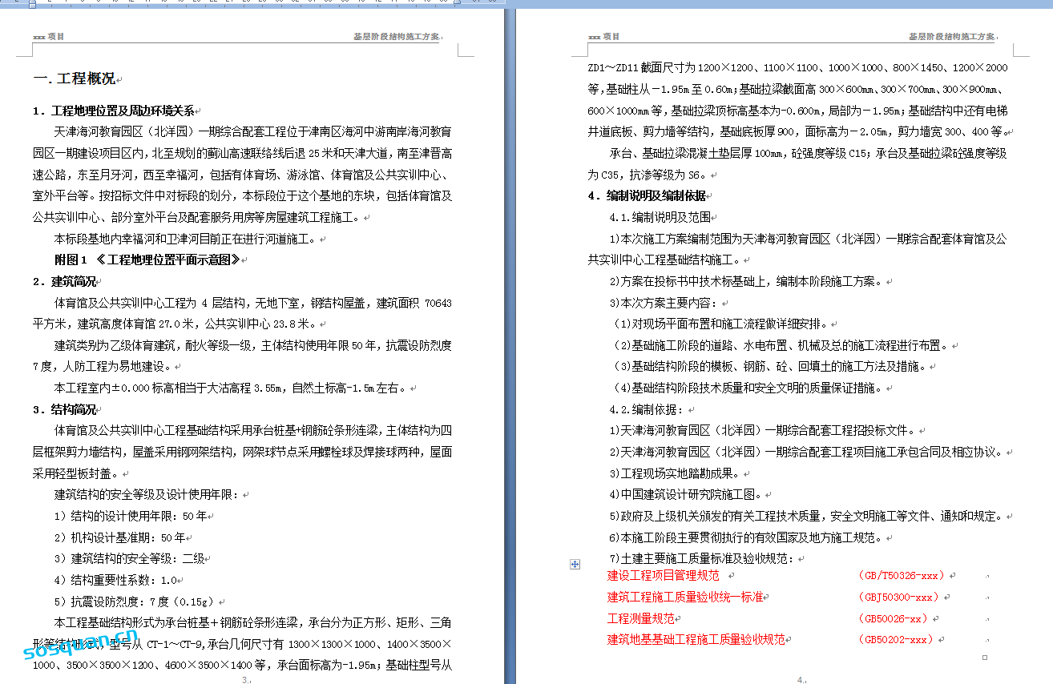Click the left indent marker on ruler
Image resolution: width=1053 pixels, height=684 pixels.
coord(32,3)
